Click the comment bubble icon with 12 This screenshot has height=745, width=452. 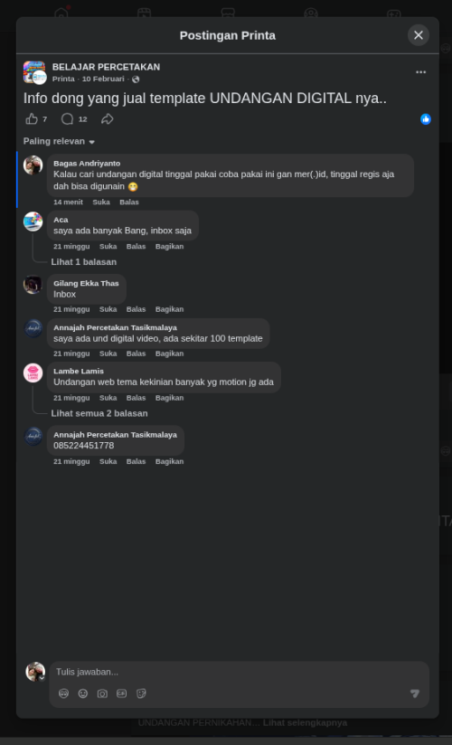pyautogui.click(x=67, y=118)
